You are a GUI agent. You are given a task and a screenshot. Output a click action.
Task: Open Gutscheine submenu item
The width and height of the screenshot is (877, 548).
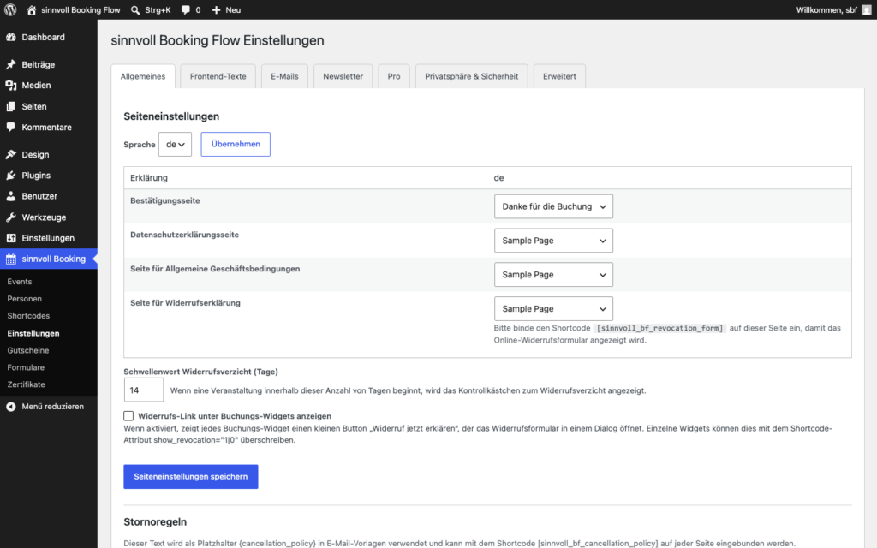28,350
